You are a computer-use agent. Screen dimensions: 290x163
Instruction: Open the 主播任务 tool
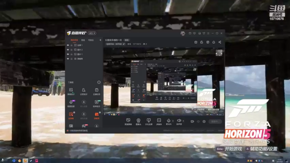96,92
